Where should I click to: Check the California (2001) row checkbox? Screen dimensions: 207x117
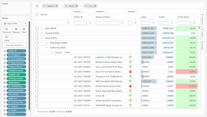[x=37, y=48]
